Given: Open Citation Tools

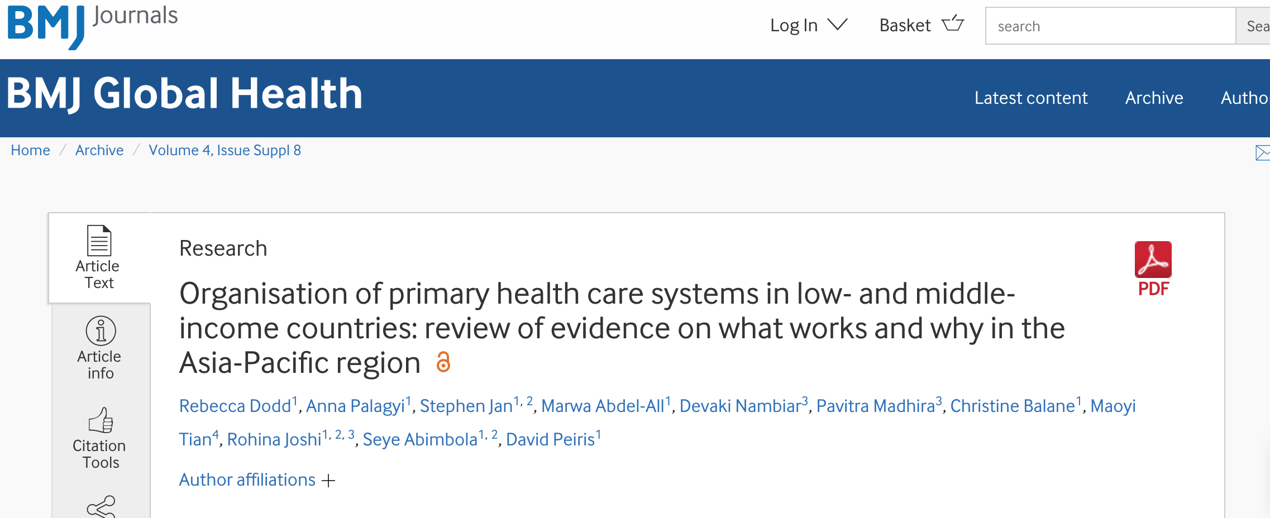Looking at the screenshot, I should (100, 438).
